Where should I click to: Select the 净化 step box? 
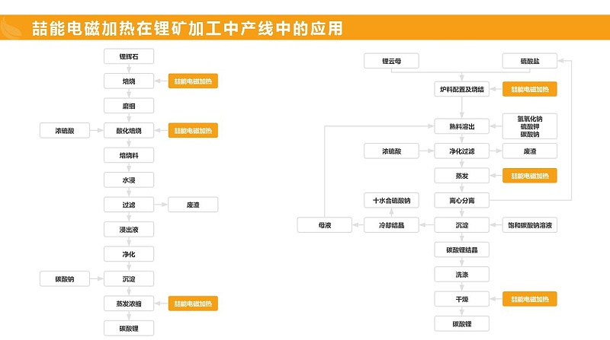tap(128, 254)
